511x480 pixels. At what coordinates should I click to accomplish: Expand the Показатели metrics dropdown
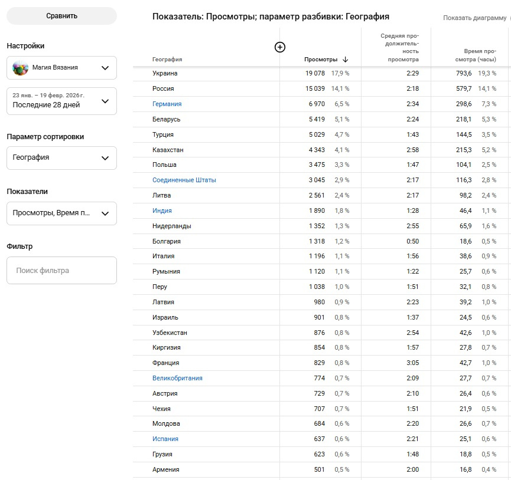[x=61, y=213]
